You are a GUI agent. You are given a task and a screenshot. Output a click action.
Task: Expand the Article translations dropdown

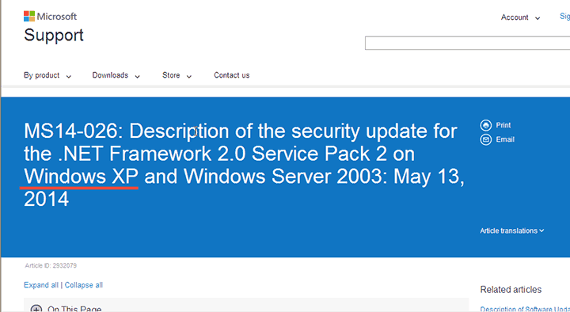coord(512,230)
